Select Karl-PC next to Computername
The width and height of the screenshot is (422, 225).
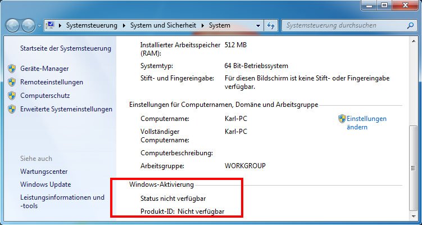coord(236,119)
